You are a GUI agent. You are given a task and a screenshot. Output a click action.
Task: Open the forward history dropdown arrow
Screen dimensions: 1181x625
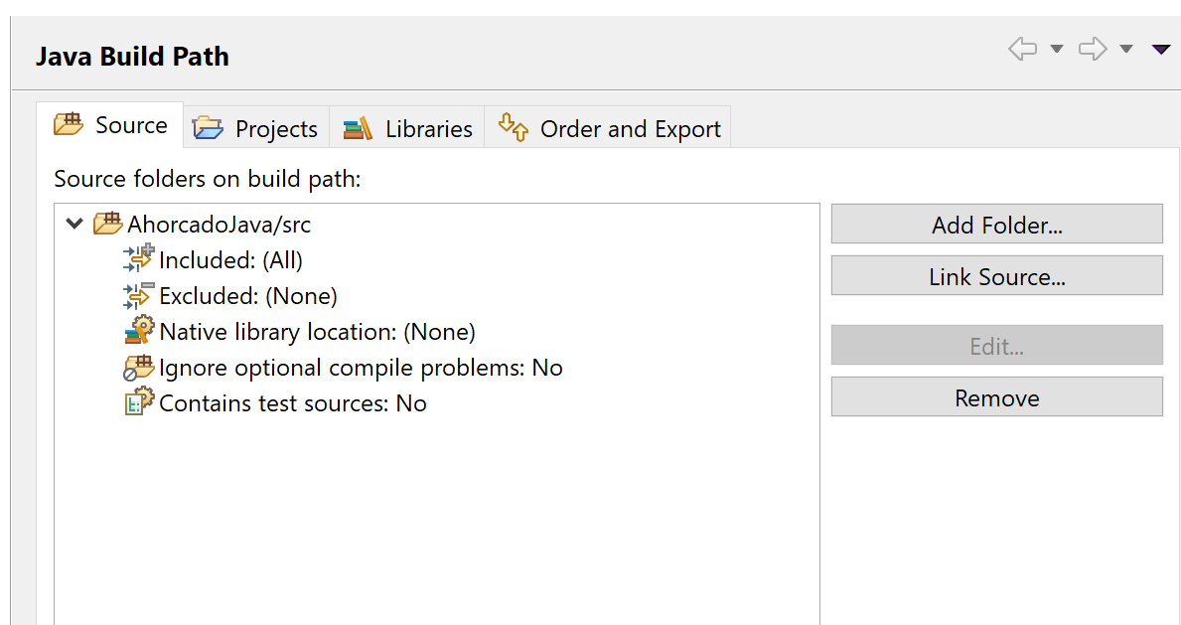[x=1126, y=49]
